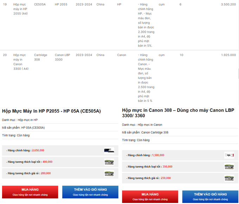239x204 pixels.
Task: Click row number '20' cell
Action: (x=5, y=55)
